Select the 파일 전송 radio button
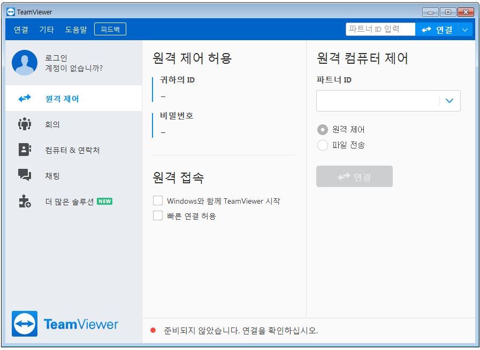The width and height of the screenshot is (480, 350). point(322,145)
